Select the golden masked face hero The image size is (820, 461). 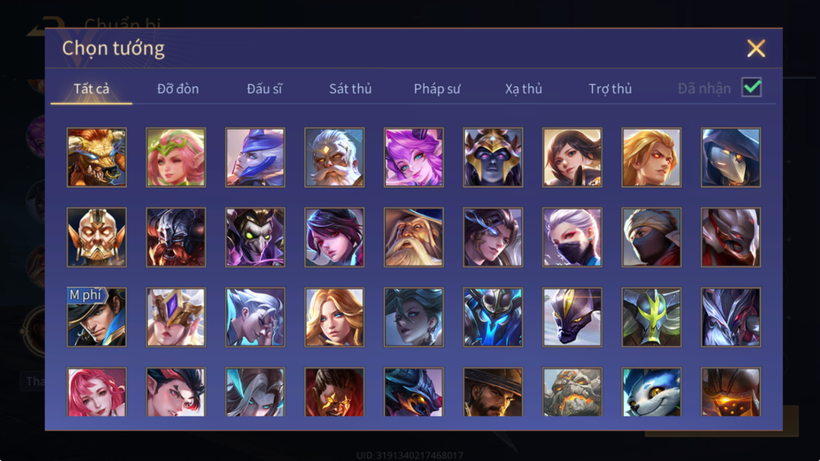pos(97,237)
